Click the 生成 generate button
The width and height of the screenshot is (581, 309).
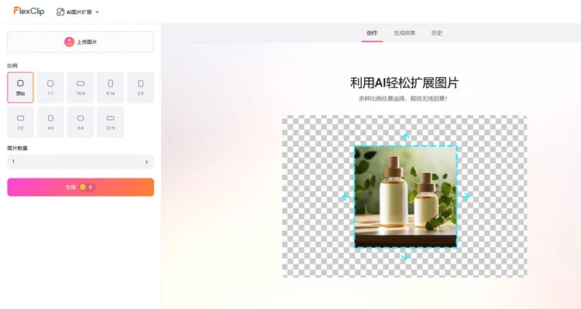click(x=81, y=187)
